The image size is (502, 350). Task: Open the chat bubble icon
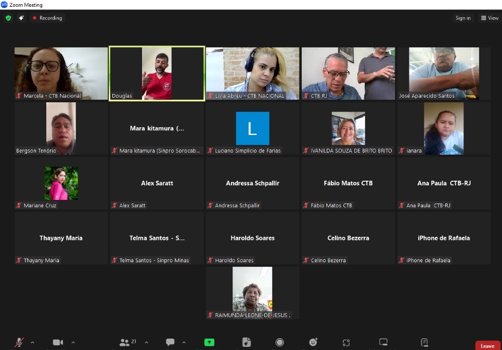point(170,342)
